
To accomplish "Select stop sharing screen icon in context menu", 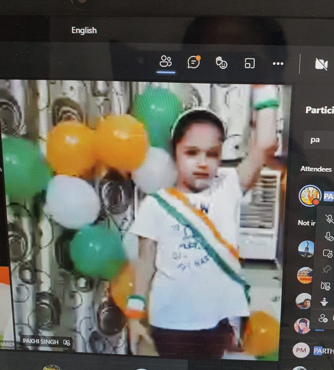I will coord(325,286).
